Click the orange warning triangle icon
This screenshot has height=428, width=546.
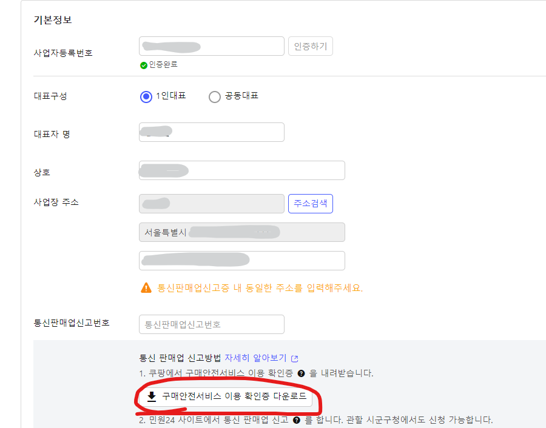[x=146, y=288]
